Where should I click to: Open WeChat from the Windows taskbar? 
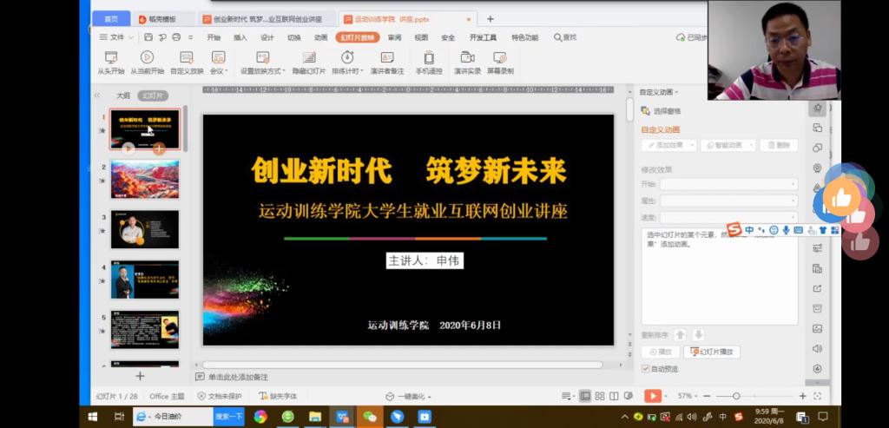coord(370,418)
